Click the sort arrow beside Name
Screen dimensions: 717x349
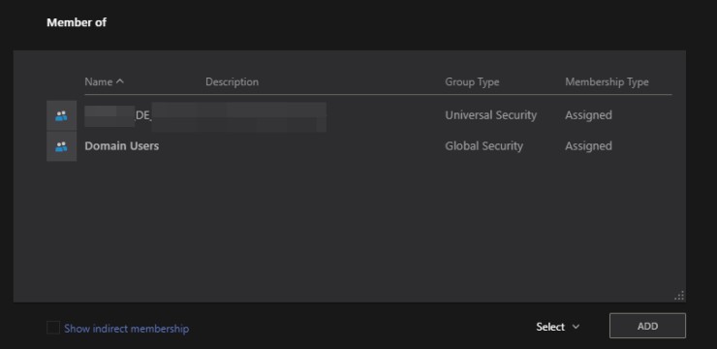(120, 81)
